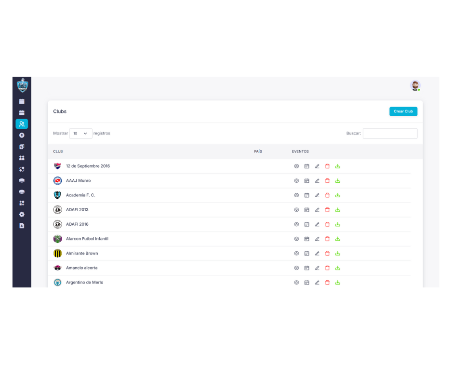Open the dollar coin icon in sidebar
This screenshot has height=381, width=453.
[22, 136]
